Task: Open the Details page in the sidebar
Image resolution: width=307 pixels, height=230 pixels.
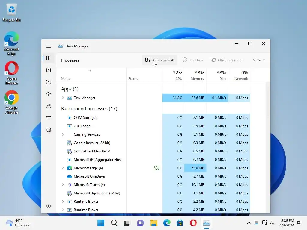Action: [x=49, y=118]
